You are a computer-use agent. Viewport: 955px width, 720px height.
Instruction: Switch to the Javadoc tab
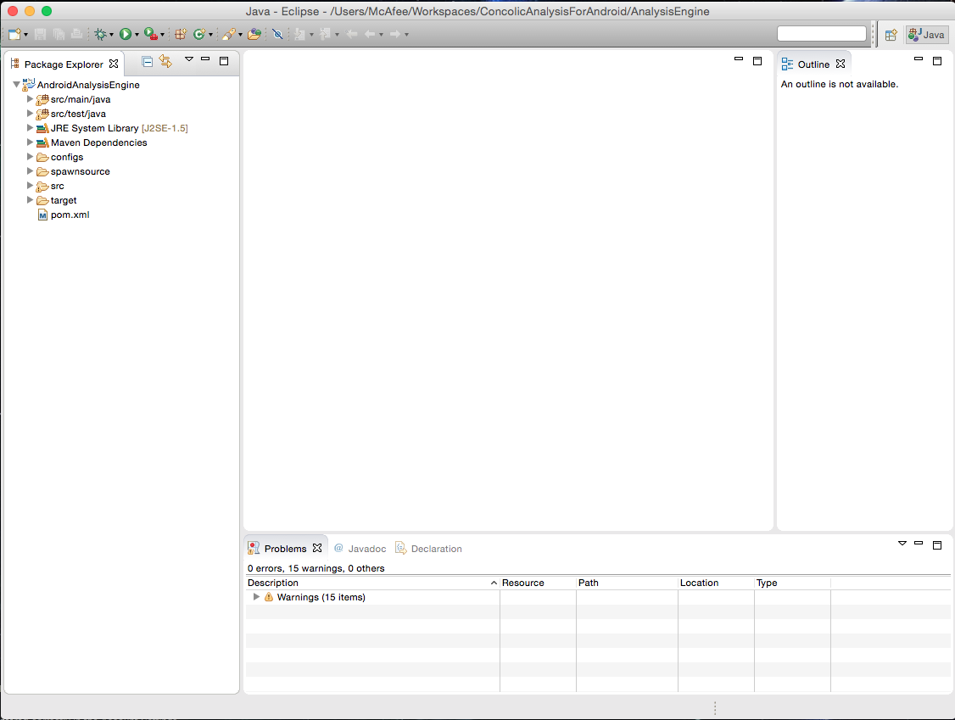click(x=360, y=548)
